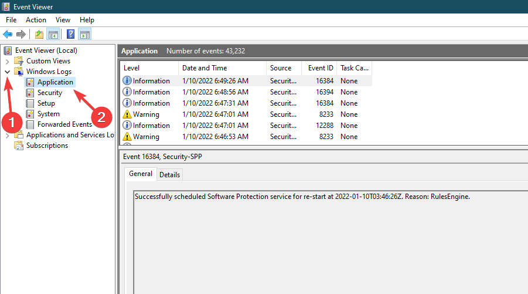528x294 pixels.
Task: Open the Subscriptions tree item
Action: (x=47, y=146)
